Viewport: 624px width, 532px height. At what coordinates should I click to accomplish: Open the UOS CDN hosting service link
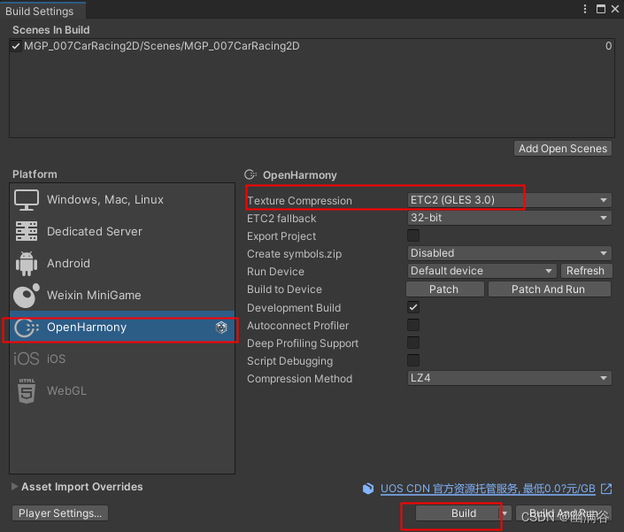(x=488, y=489)
